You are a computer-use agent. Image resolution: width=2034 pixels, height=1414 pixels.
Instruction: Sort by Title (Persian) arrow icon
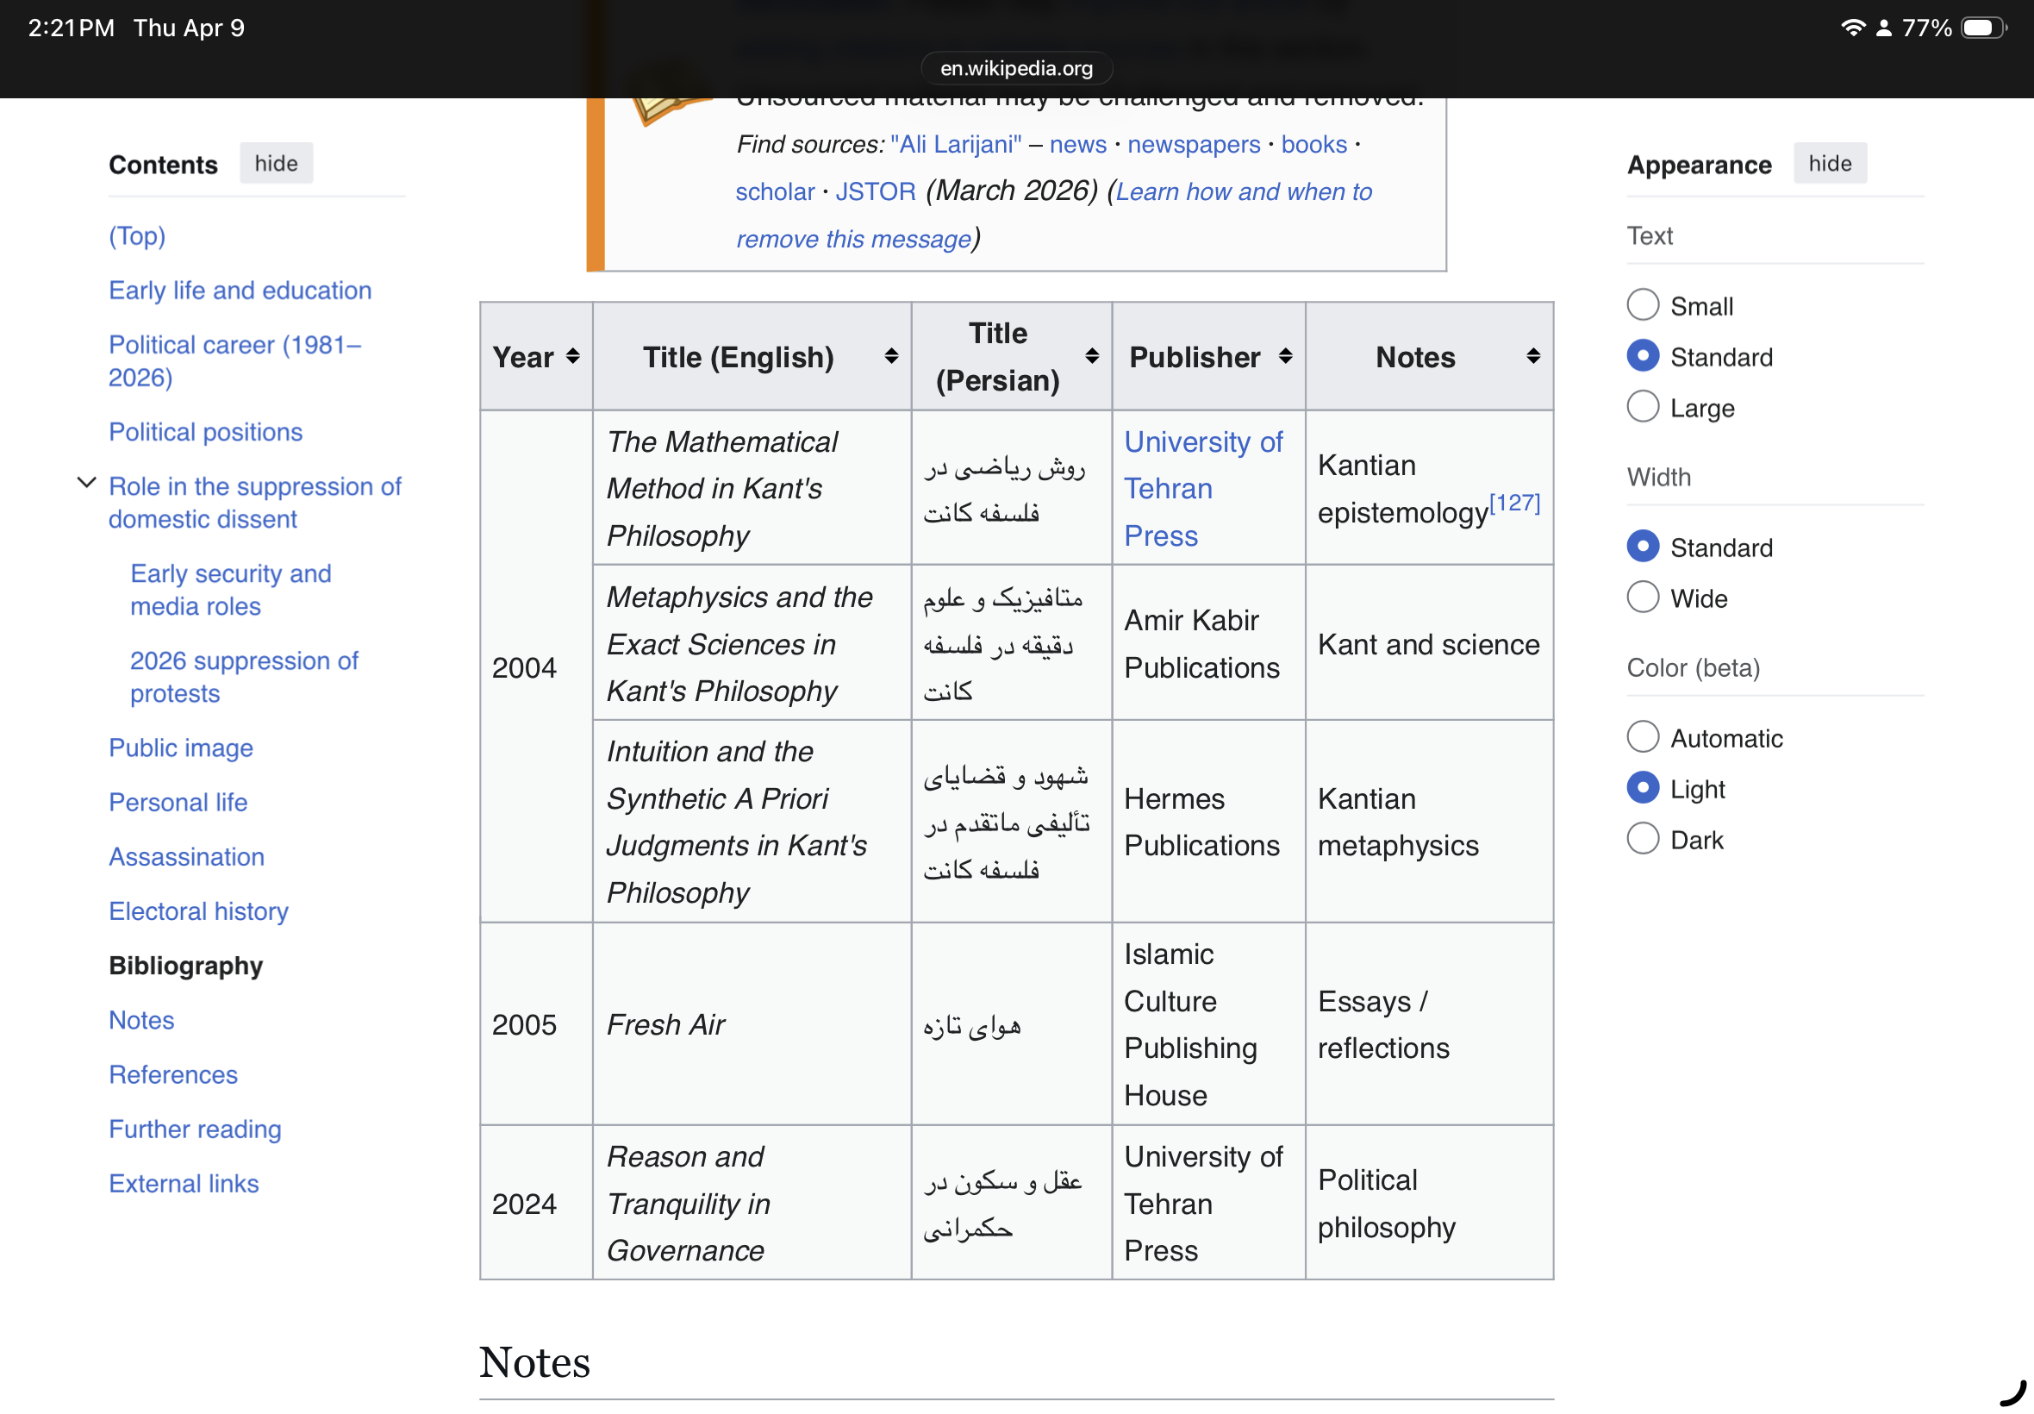pyautogui.click(x=1092, y=356)
